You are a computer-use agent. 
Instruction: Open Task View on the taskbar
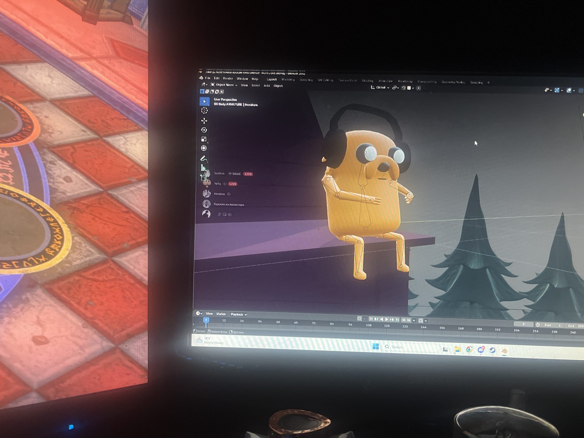point(445,349)
